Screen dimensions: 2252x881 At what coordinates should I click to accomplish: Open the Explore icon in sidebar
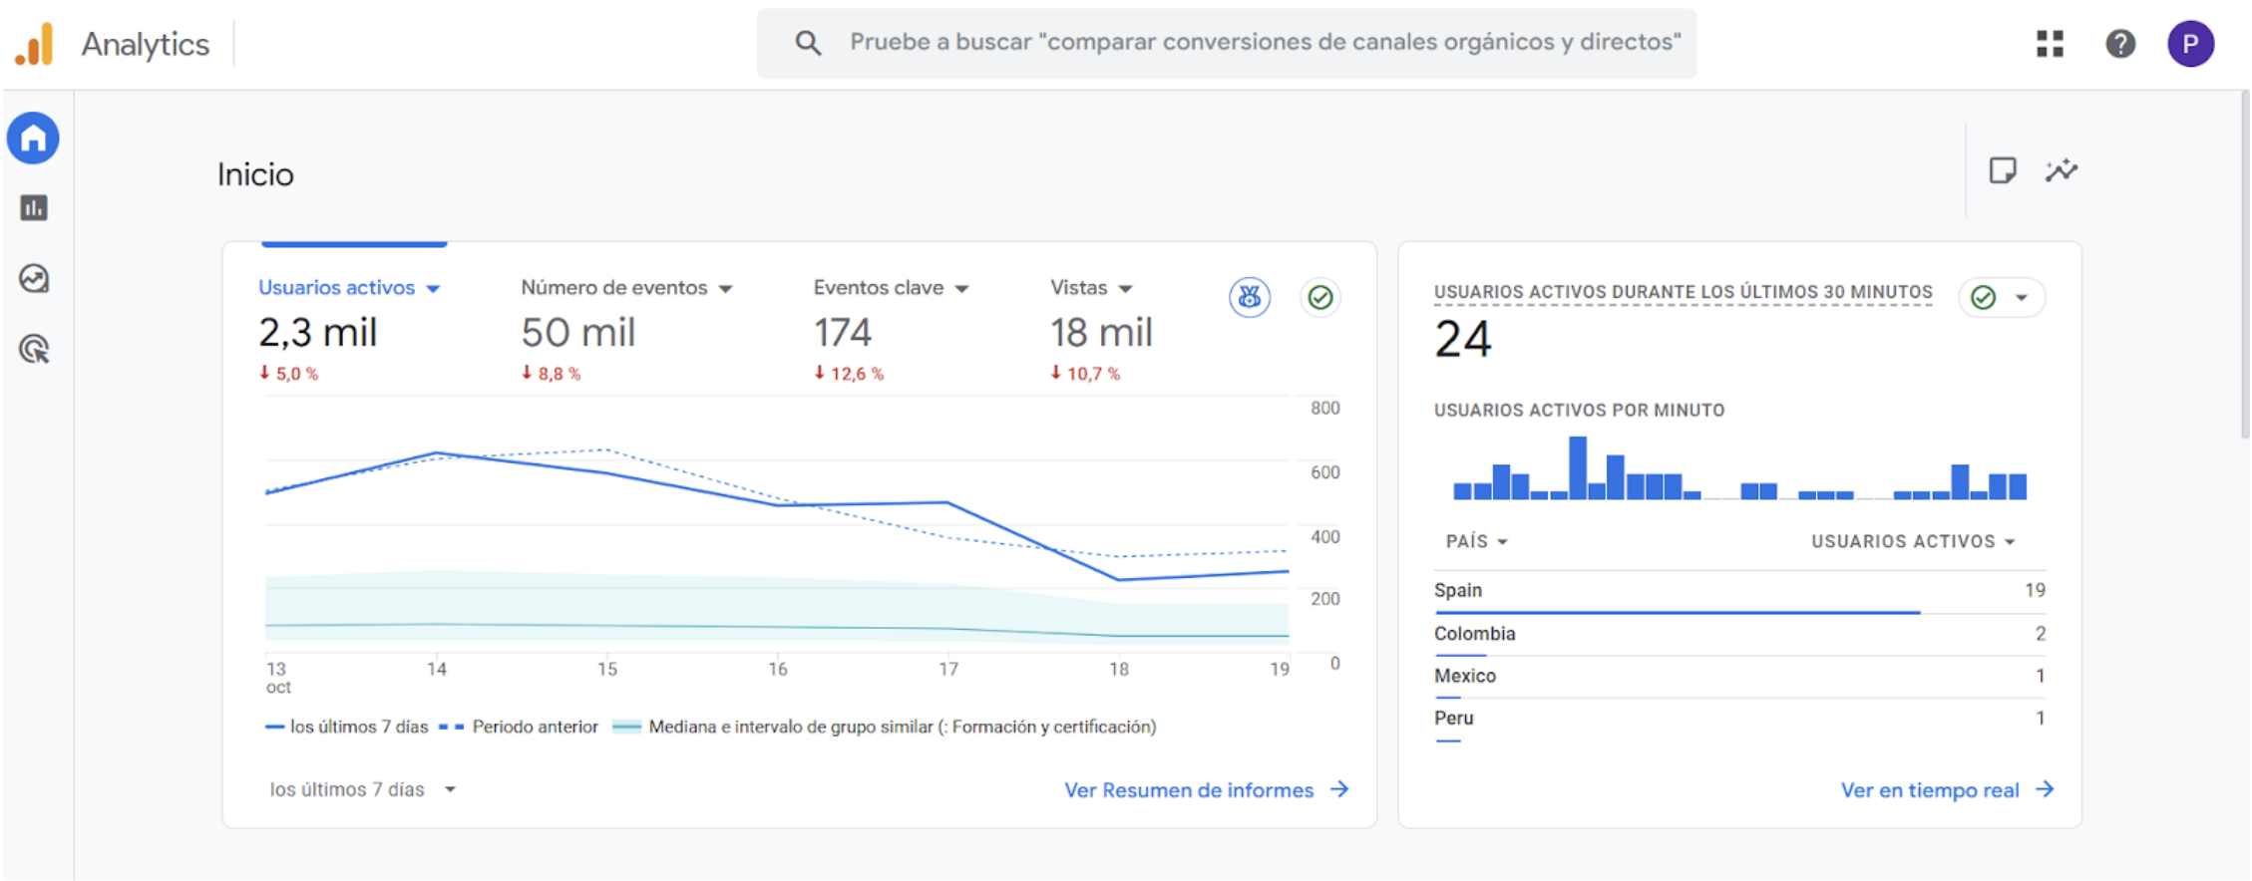coord(34,279)
